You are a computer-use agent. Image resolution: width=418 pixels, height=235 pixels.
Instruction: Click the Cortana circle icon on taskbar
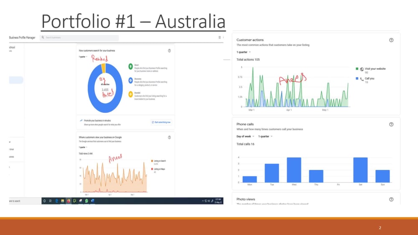click(x=45, y=201)
